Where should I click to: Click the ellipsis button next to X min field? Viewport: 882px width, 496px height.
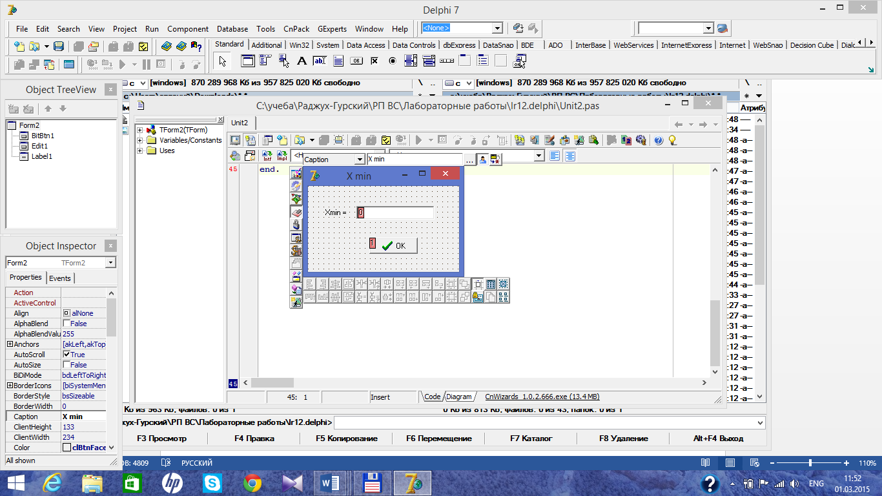(x=469, y=160)
